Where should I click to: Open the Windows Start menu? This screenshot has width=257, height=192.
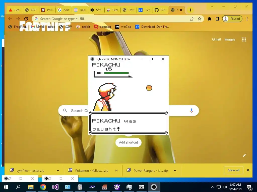click(x=6, y=187)
